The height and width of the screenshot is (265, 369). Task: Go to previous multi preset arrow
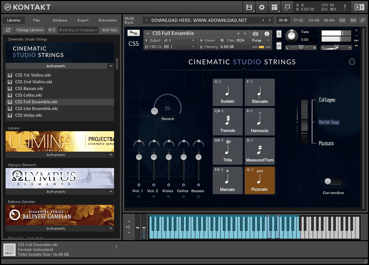[x=263, y=20]
